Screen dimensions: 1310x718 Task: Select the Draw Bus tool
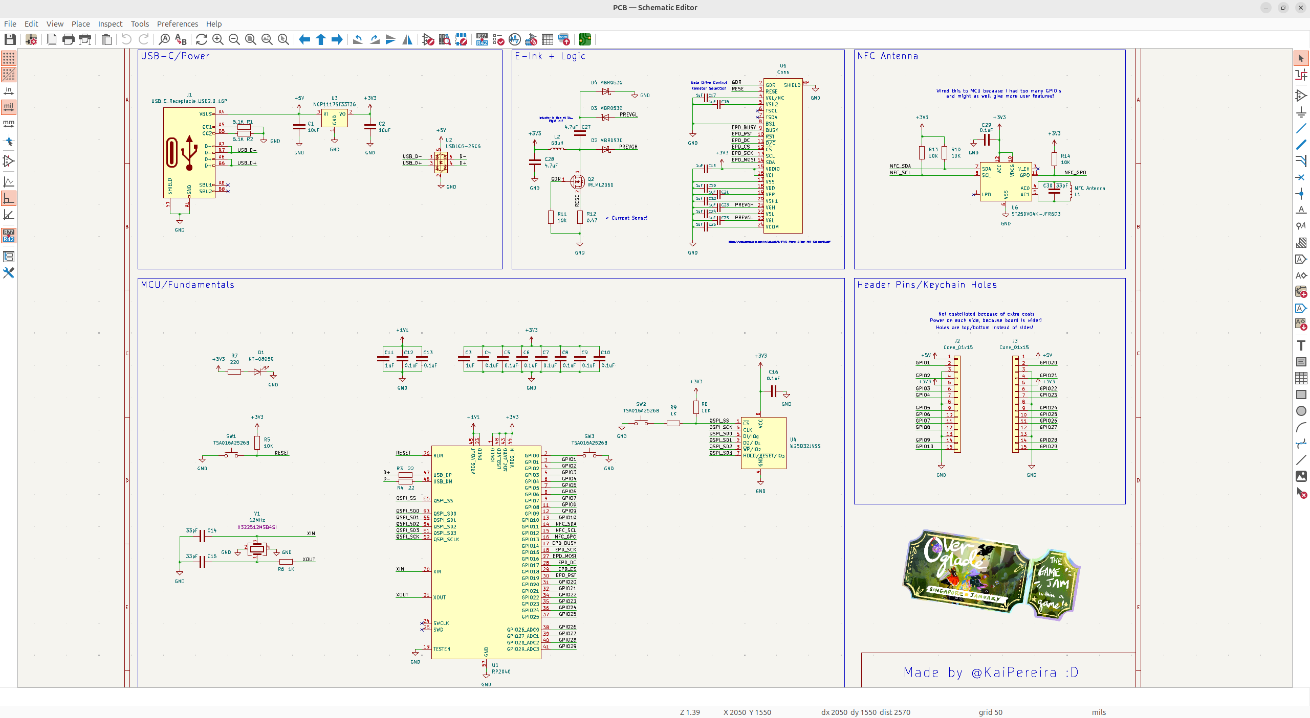(1301, 145)
